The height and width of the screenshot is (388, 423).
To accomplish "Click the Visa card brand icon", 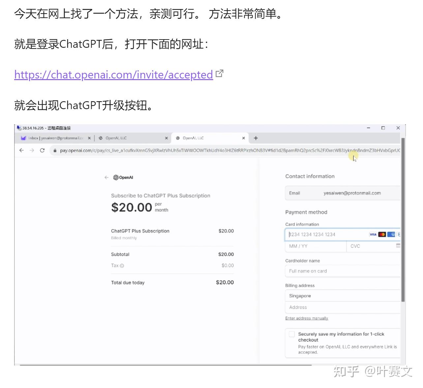I will 373,234.
